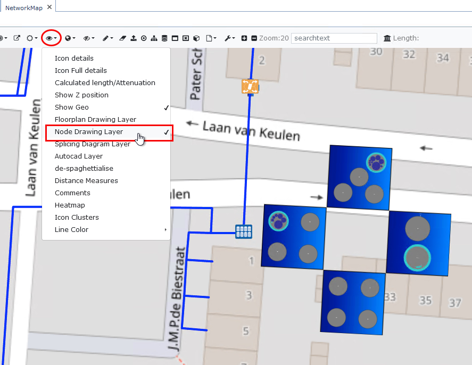Click inside the searchtext field

pyautogui.click(x=334, y=38)
